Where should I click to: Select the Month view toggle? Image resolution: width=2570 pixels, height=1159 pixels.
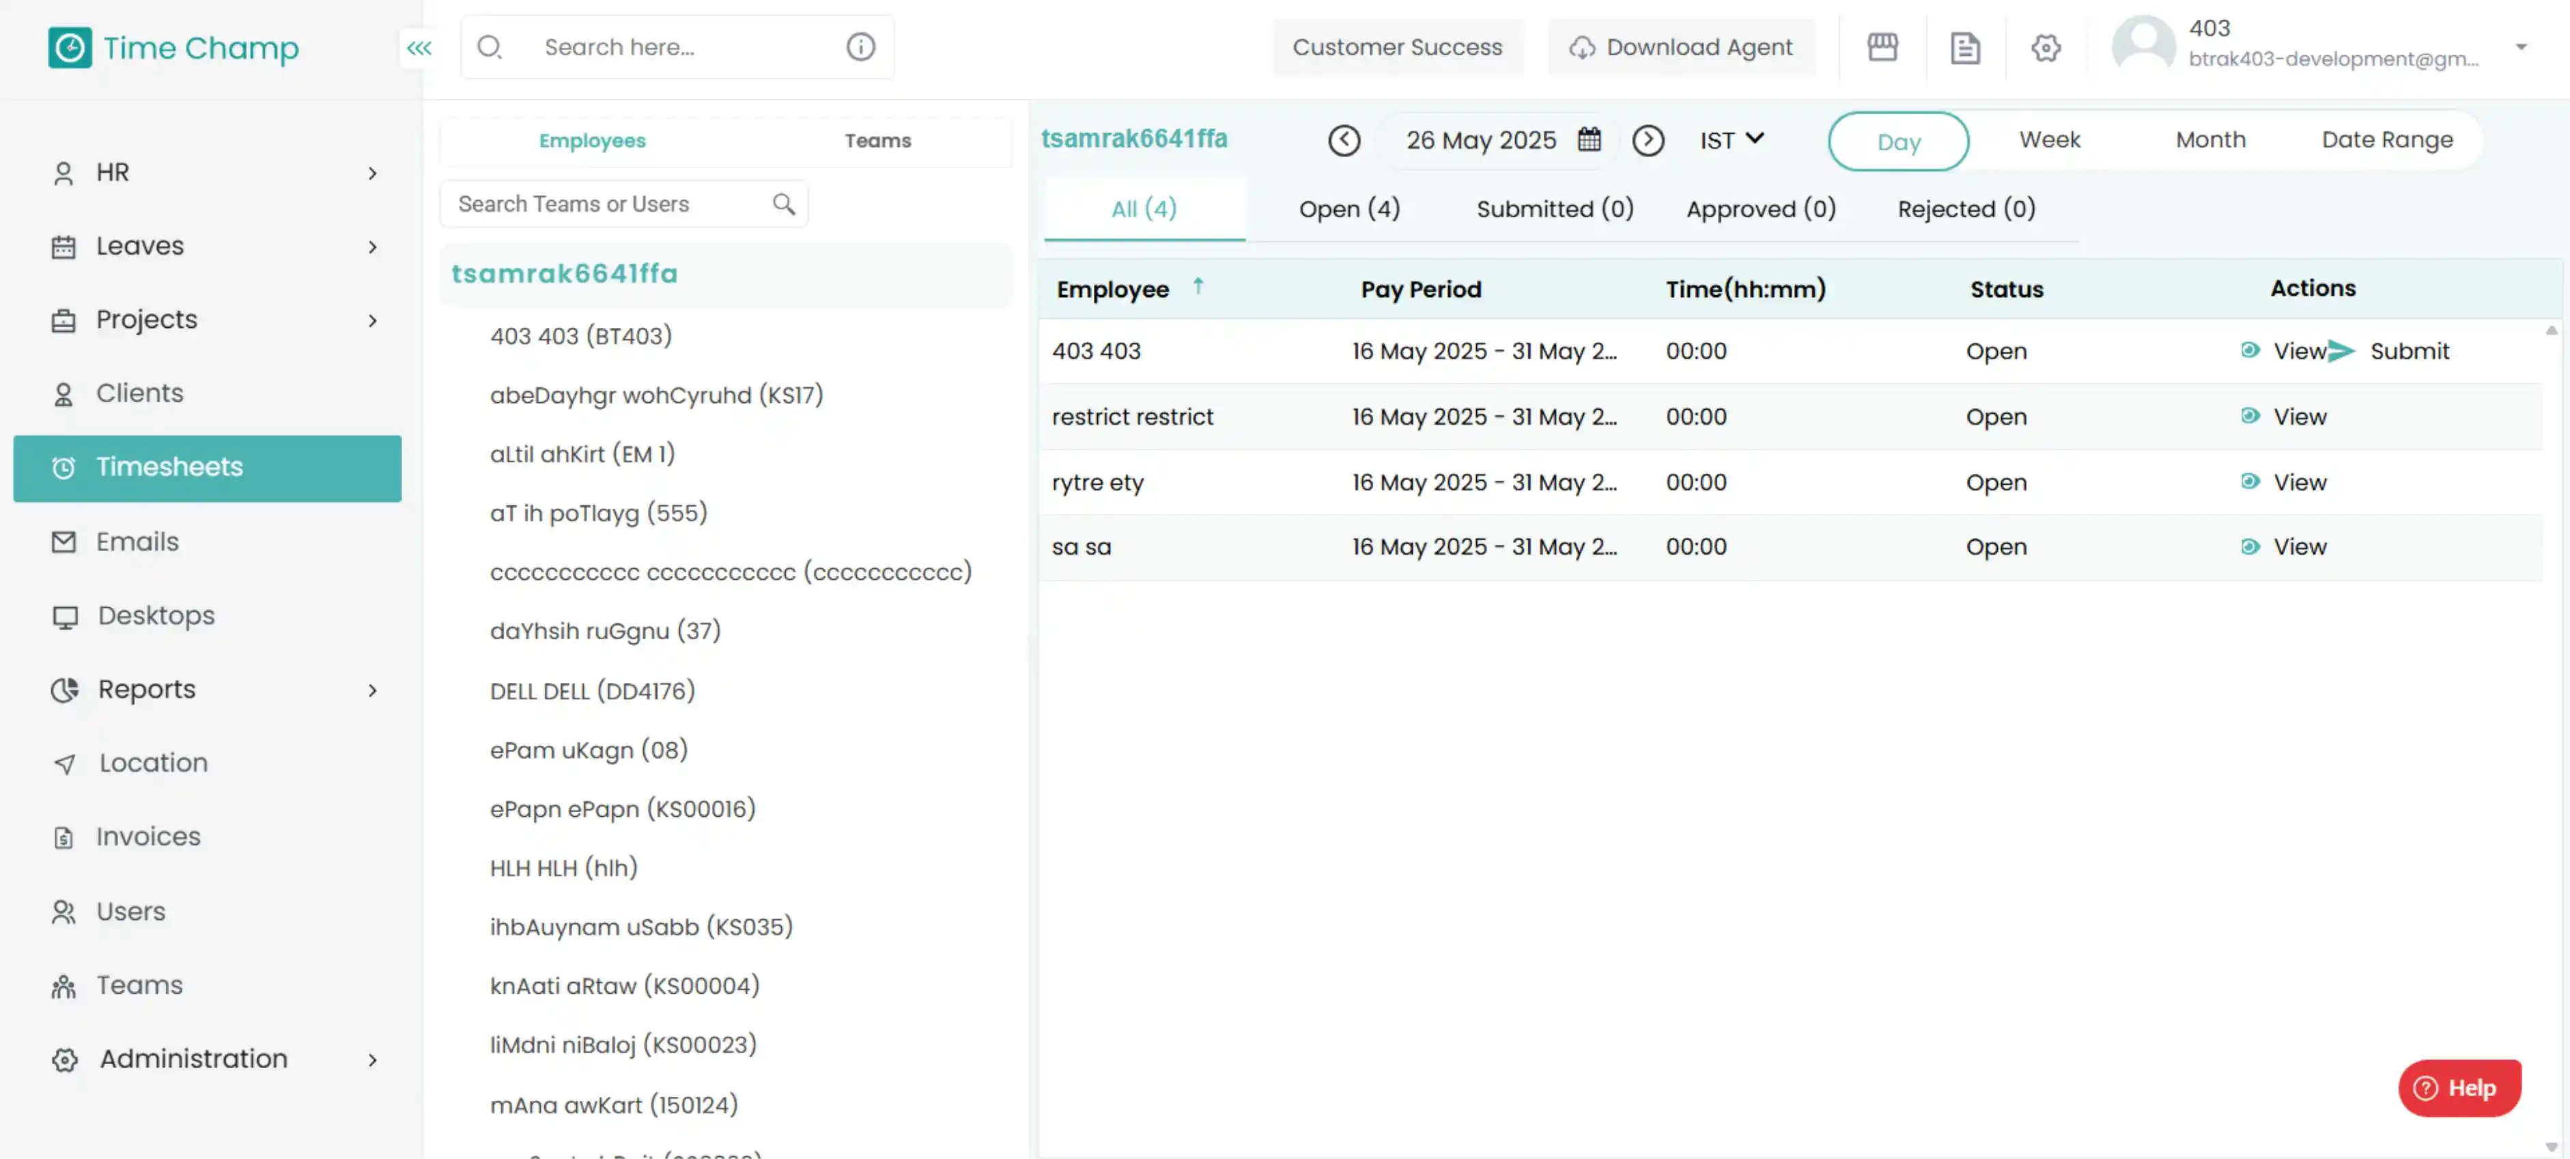click(x=2211, y=140)
